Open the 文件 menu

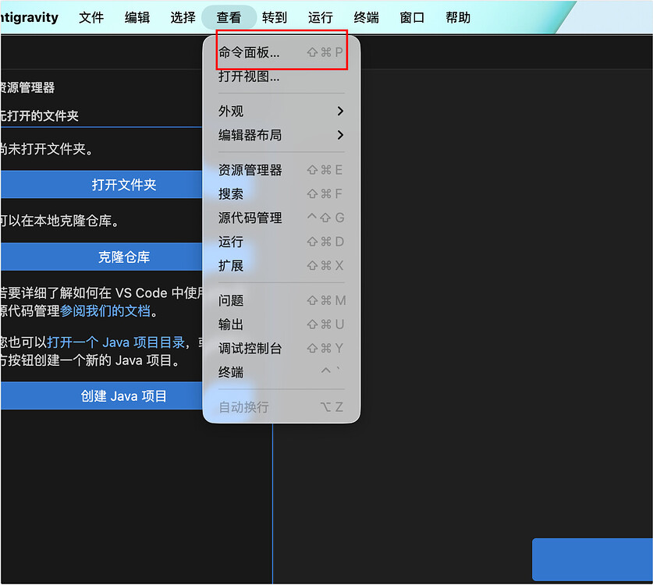[x=91, y=17]
